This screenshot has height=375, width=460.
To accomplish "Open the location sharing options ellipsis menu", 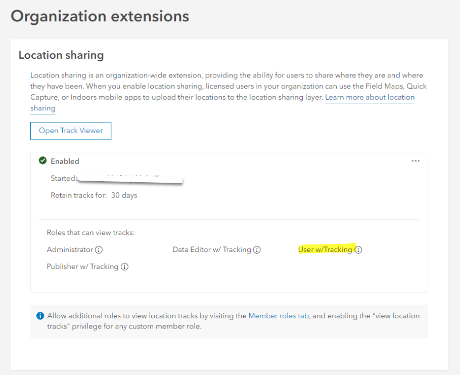I will [416, 160].
